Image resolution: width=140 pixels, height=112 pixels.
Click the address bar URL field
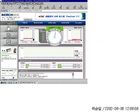point(47,11)
